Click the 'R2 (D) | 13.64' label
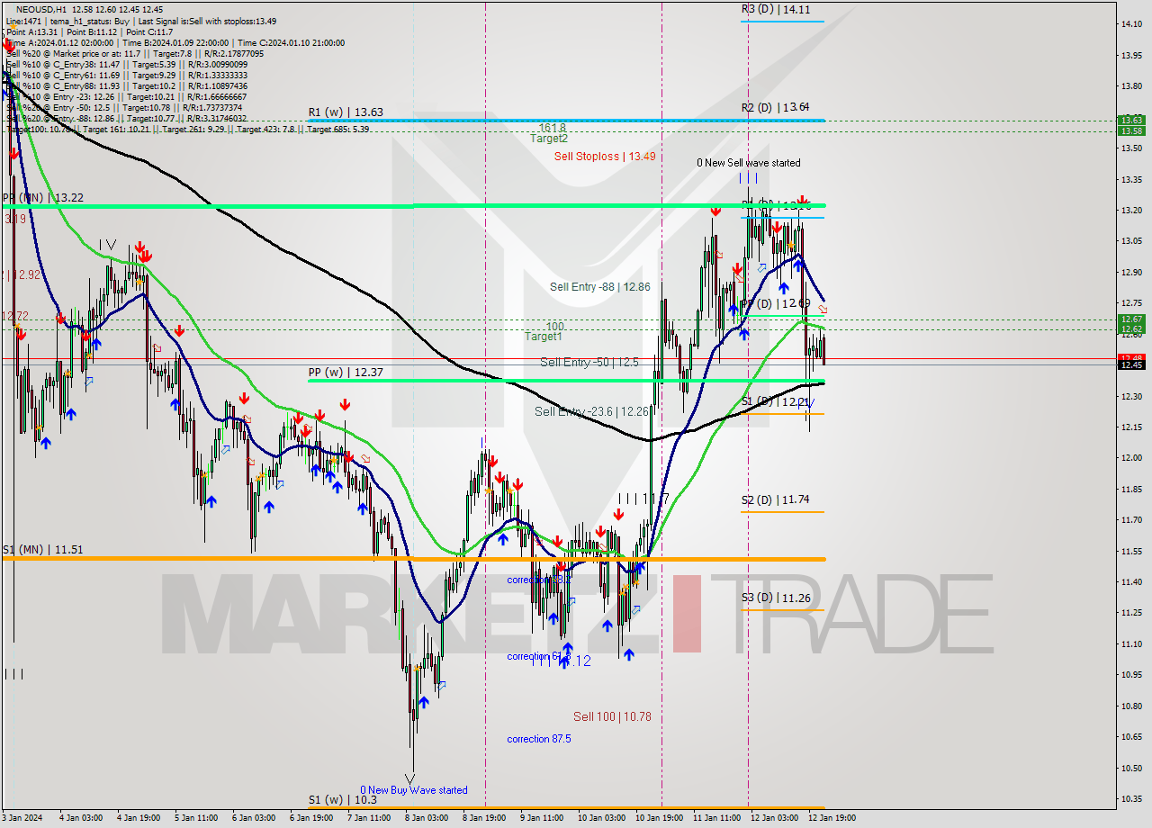 (776, 106)
